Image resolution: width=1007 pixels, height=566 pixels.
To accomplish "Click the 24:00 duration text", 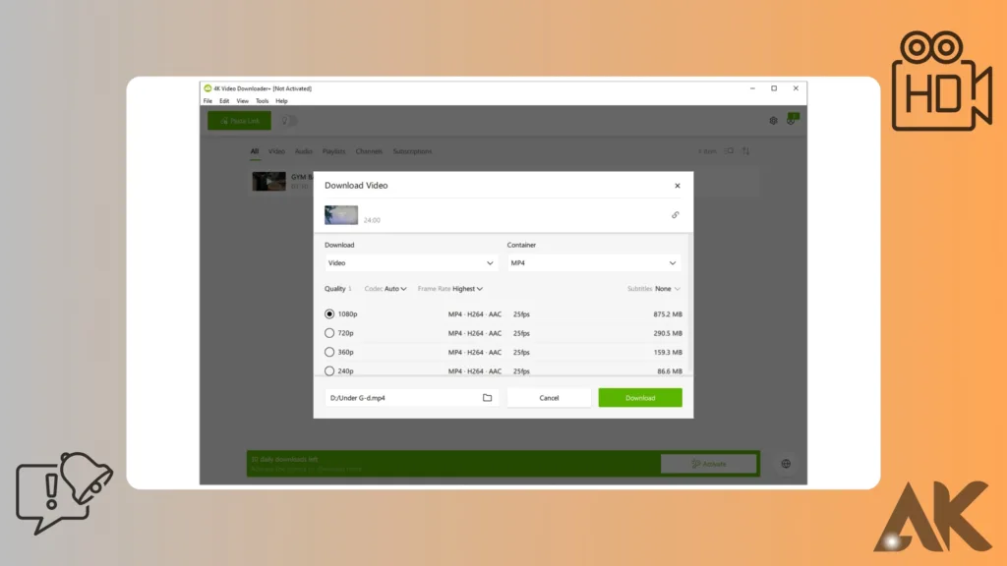I will click(x=372, y=220).
